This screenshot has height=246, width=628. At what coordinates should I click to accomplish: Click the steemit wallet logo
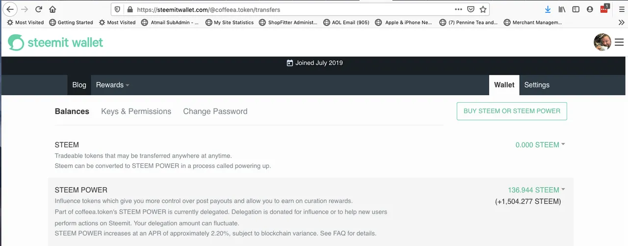[x=55, y=43]
